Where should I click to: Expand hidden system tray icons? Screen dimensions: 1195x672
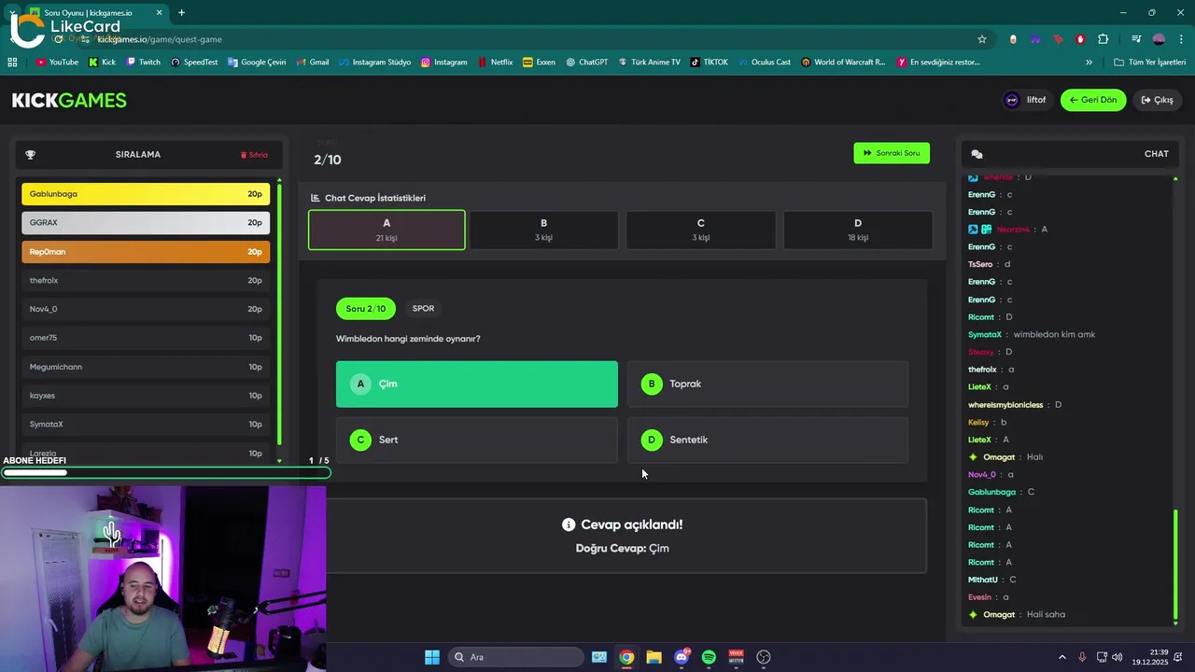pos(1061,657)
